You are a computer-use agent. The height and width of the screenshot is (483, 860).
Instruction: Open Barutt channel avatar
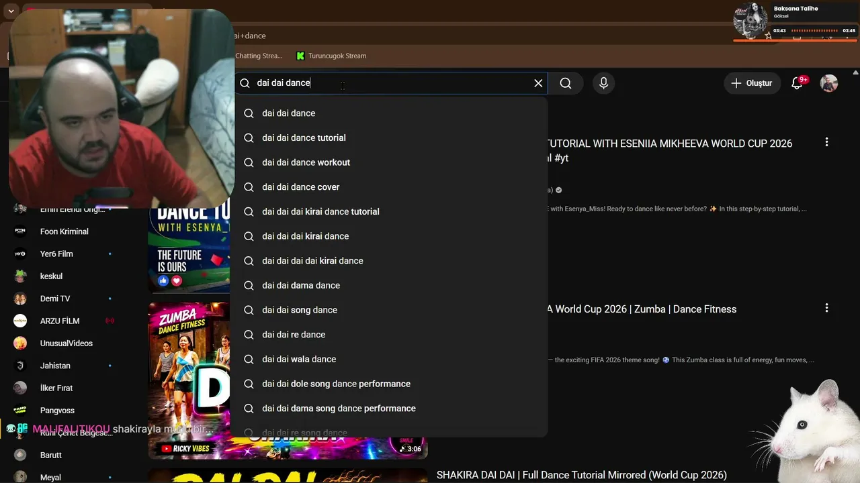(20, 455)
